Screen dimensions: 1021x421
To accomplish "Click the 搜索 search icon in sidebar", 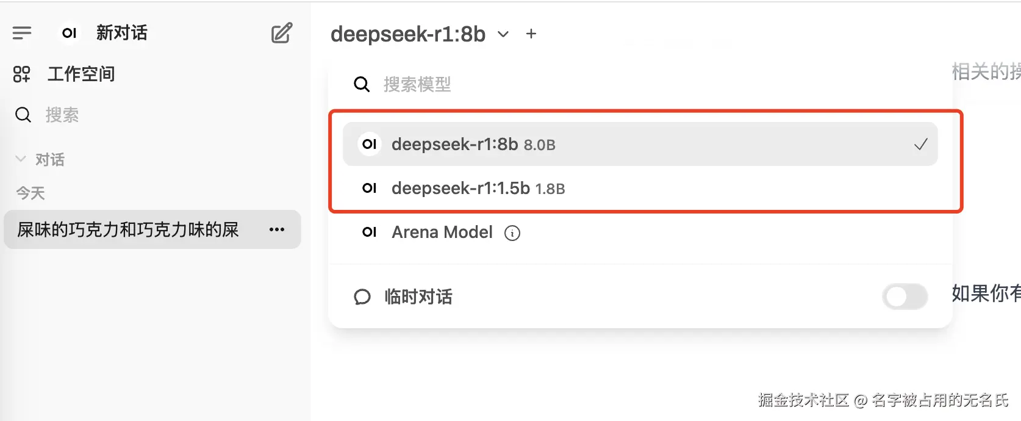I will point(23,115).
